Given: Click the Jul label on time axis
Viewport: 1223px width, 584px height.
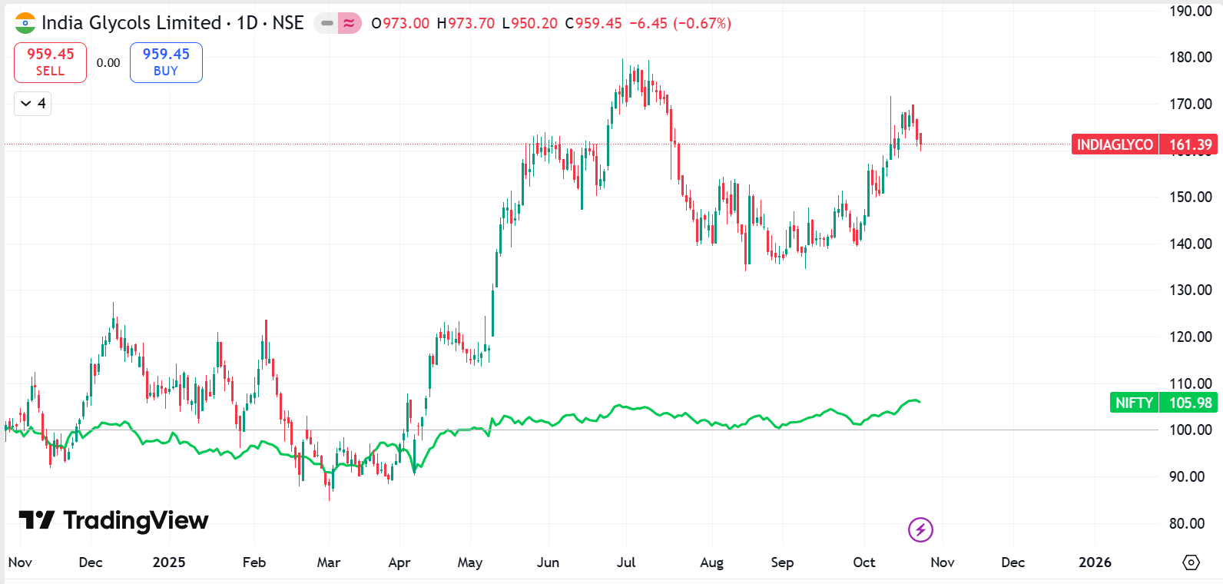Looking at the screenshot, I should (626, 562).
